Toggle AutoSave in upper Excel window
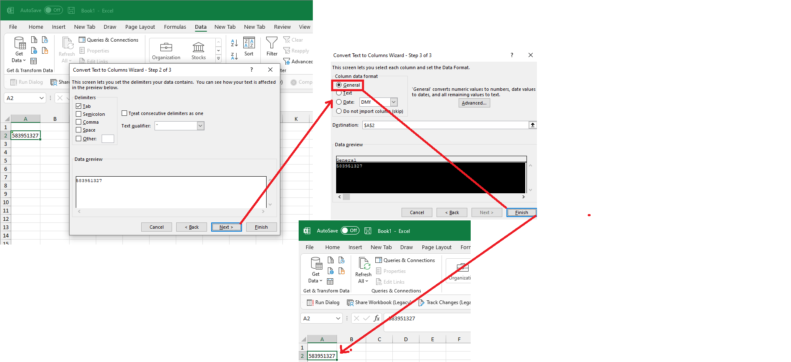Viewport: 791px width, 362px height. [x=54, y=10]
